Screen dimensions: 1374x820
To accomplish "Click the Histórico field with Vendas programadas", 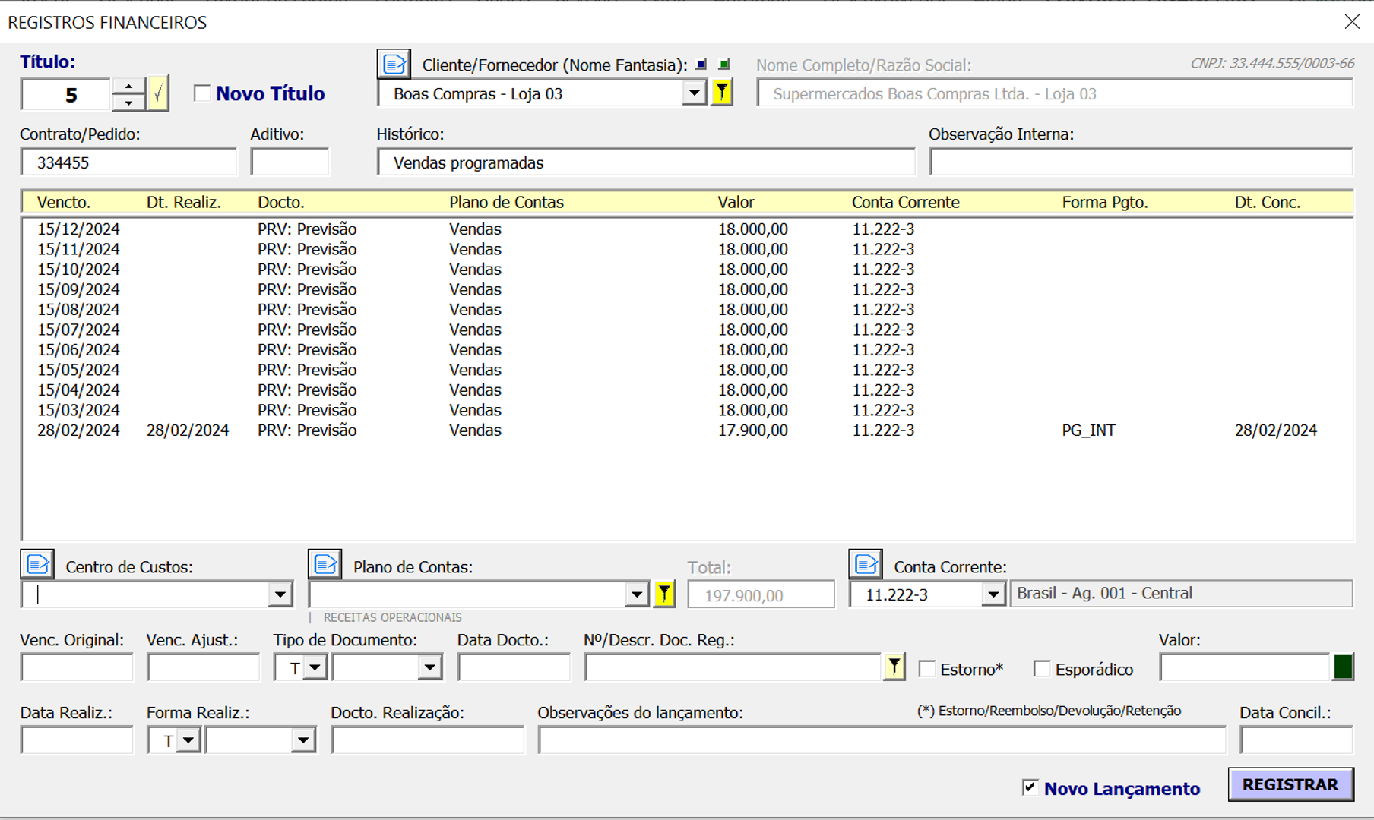I will click(x=647, y=162).
